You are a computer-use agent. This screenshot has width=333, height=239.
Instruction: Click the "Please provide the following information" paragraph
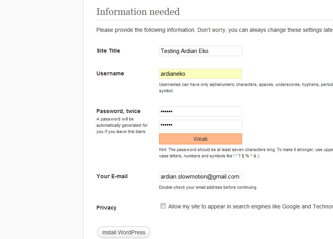215,30
